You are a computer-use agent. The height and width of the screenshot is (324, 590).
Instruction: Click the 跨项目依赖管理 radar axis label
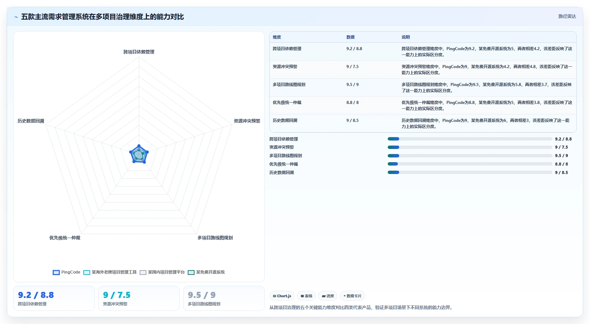pyautogui.click(x=139, y=52)
